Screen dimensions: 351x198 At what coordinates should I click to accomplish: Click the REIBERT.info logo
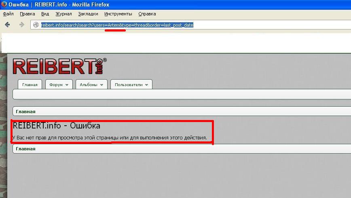[x=59, y=66]
